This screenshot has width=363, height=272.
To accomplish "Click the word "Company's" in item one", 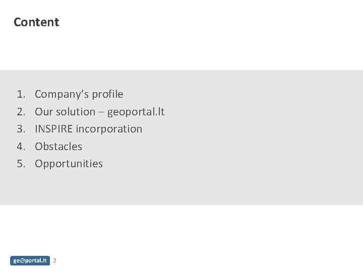I will [62, 94].
